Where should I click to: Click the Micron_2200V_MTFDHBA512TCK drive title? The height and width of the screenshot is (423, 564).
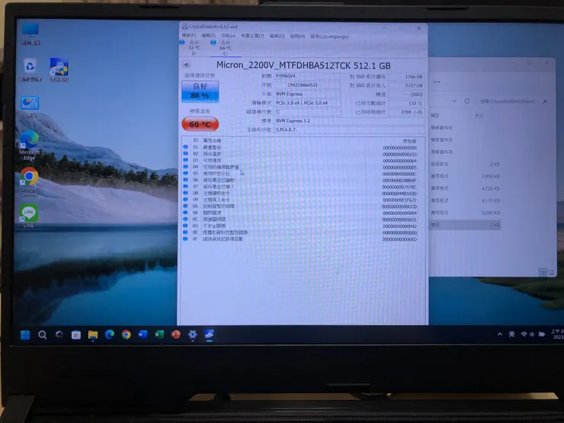(x=303, y=66)
